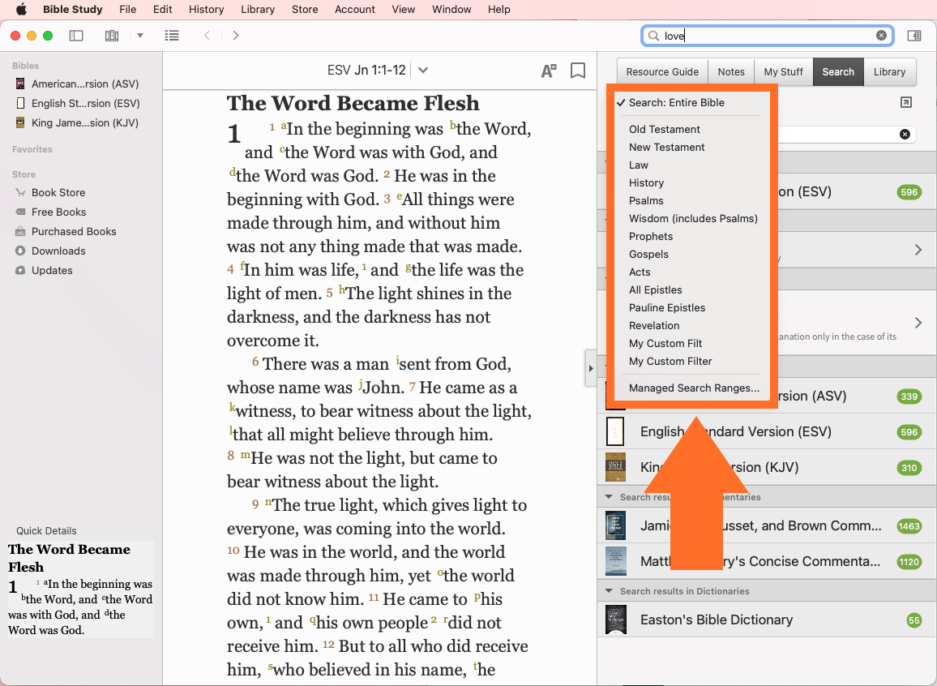Toggle the right study panel icon
The image size is (937, 686).
point(913,36)
